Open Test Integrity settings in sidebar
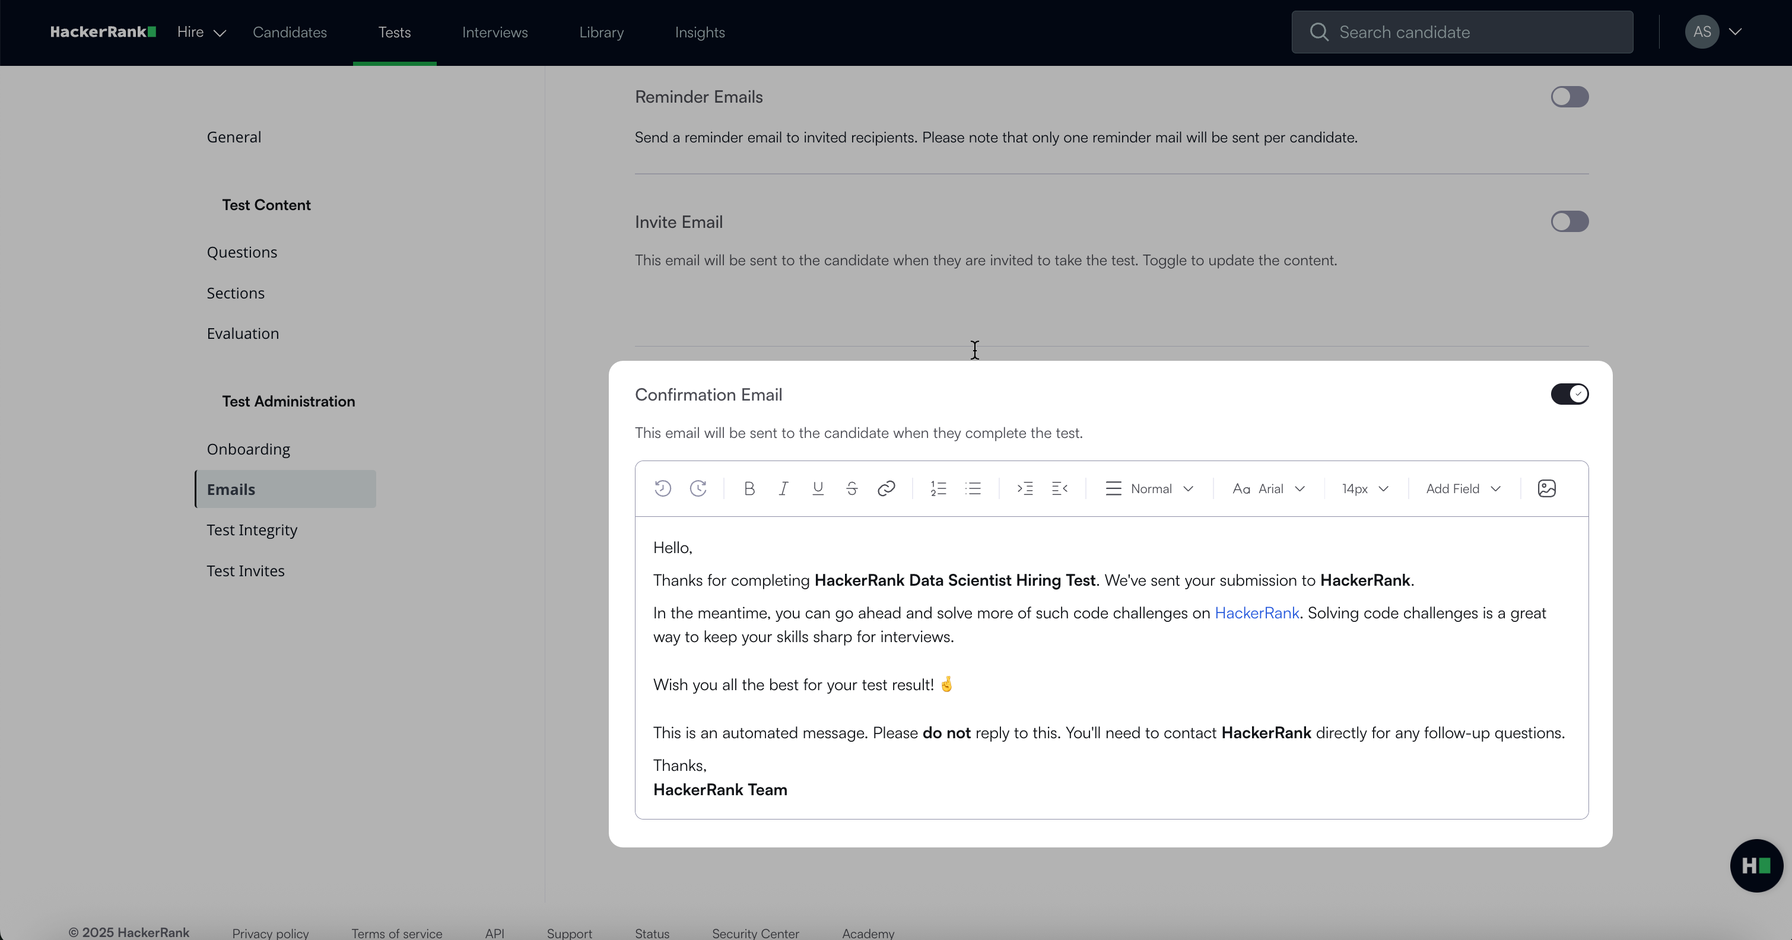 click(252, 530)
